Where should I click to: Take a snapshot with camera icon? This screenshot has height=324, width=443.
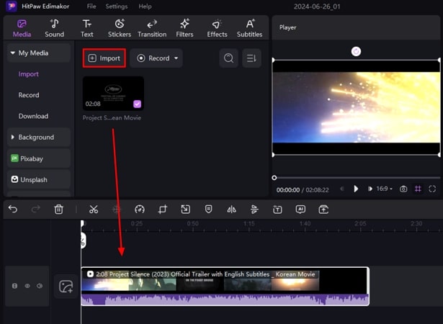pos(403,189)
